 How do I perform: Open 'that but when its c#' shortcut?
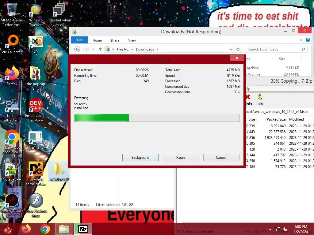click(59, 14)
